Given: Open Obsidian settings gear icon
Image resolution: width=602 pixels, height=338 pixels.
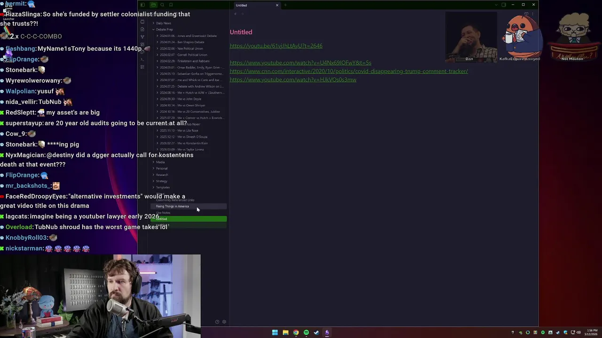Looking at the screenshot, I should (x=224, y=322).
